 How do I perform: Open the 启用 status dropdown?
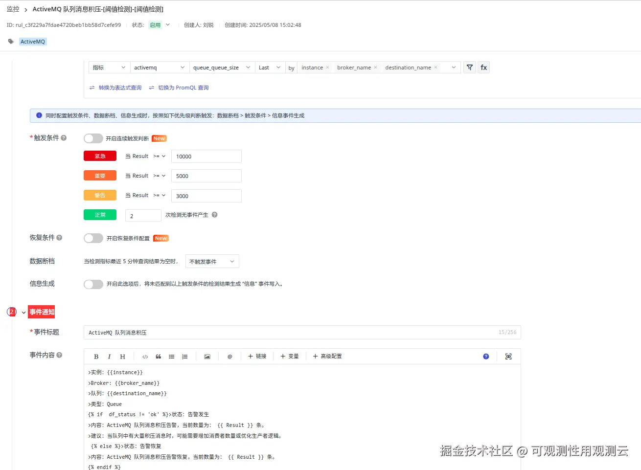[x=168, y=25]
